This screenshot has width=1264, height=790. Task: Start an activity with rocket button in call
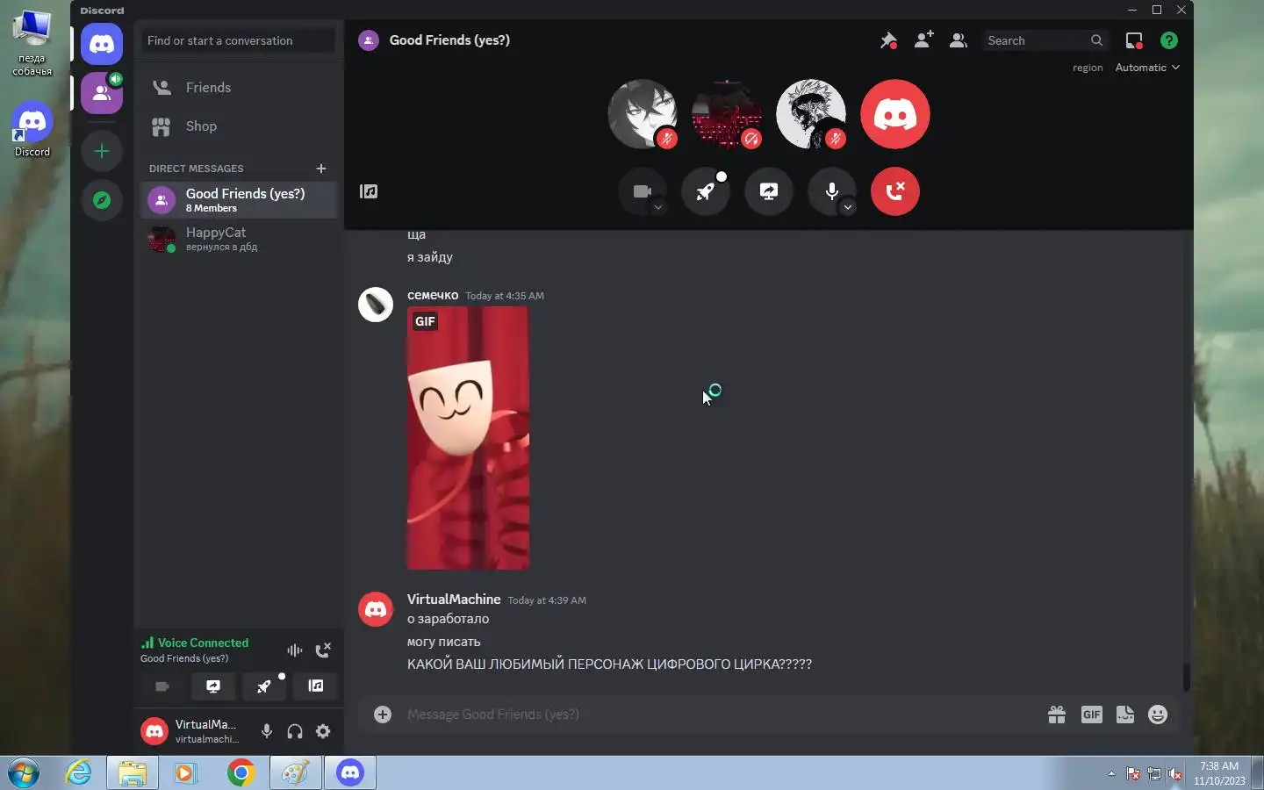706,191
